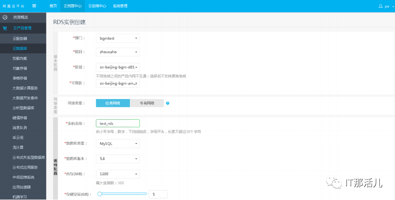This screenshot has height=200, width=395.
Task: Click the network type help question icon
Action: point(167,103)
